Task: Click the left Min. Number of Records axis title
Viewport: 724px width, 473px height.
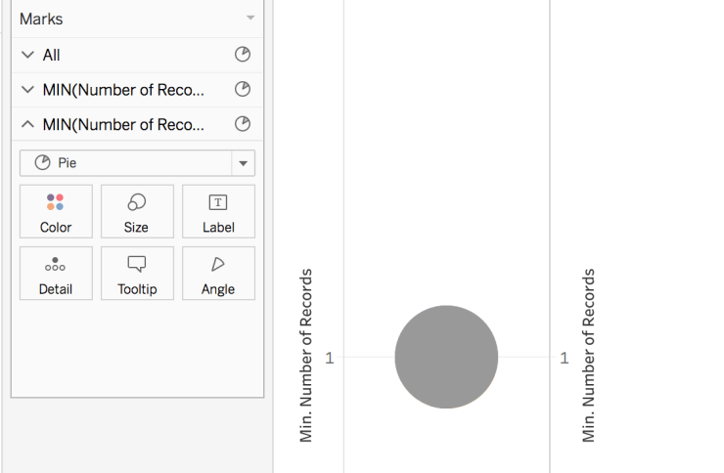Action: (x=306, y=356)
